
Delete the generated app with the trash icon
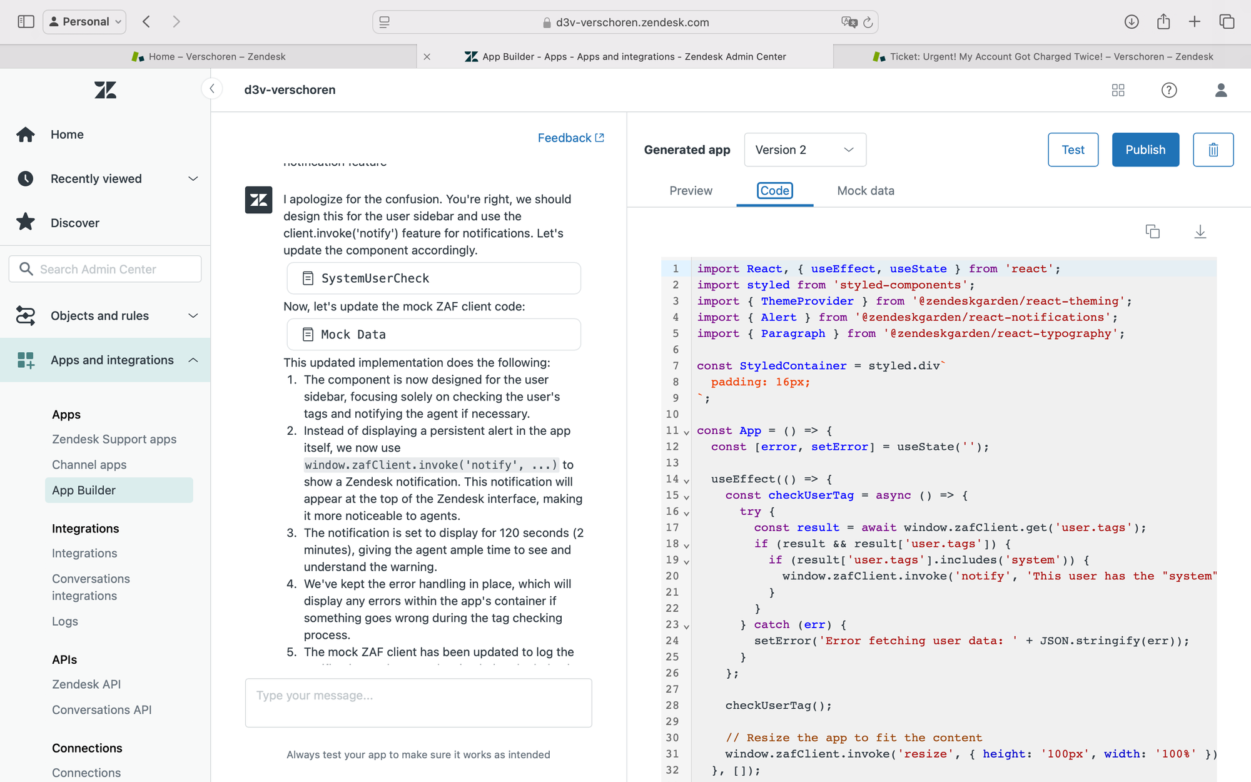(x=1213, y=150)
